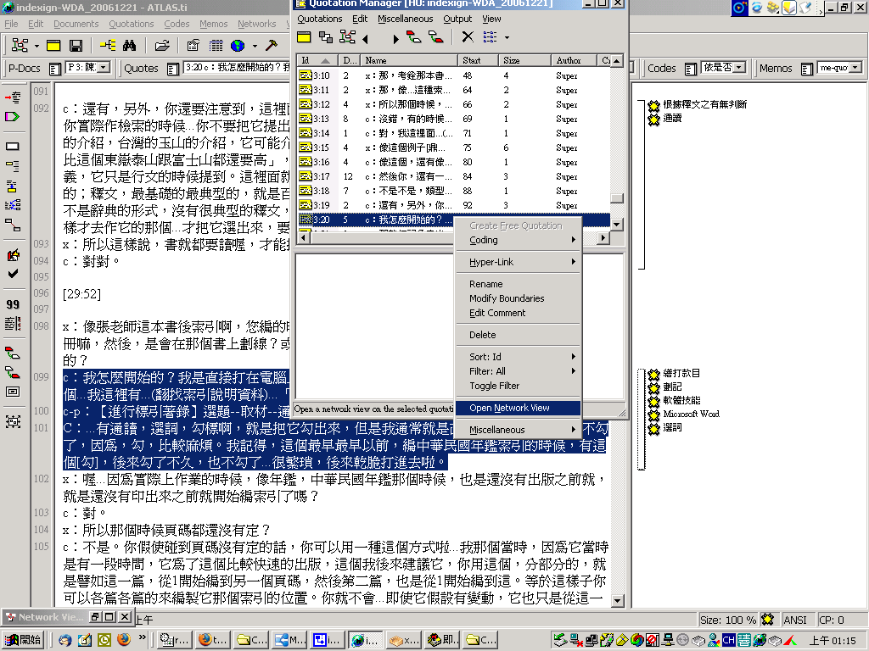The height and width of the screenshot is (651, 869).
Task: Select 'Toggle Filter' in context menu
Action: click(495, 386)
